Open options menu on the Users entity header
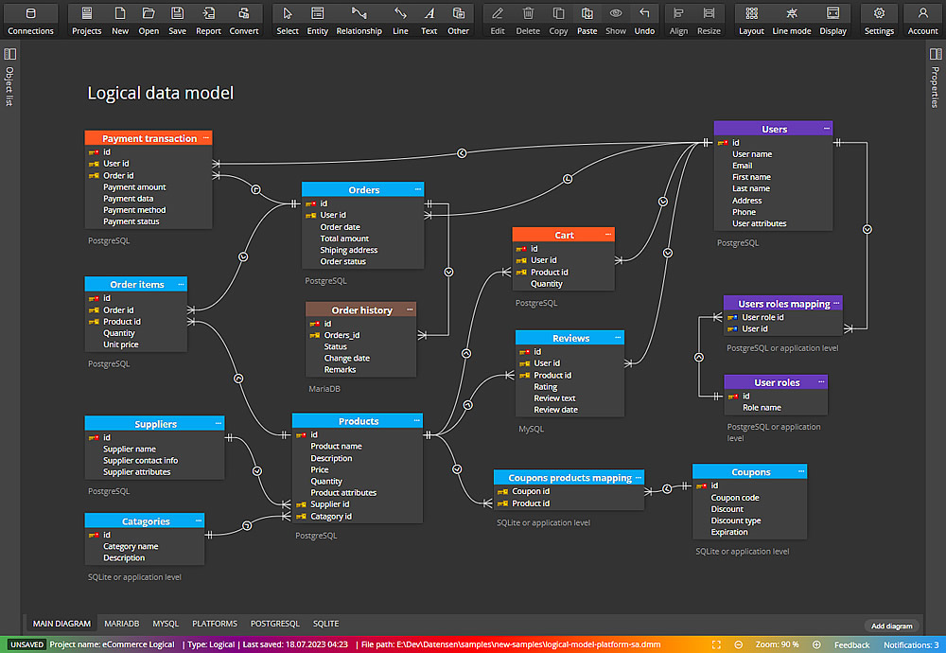 (827, 128)
